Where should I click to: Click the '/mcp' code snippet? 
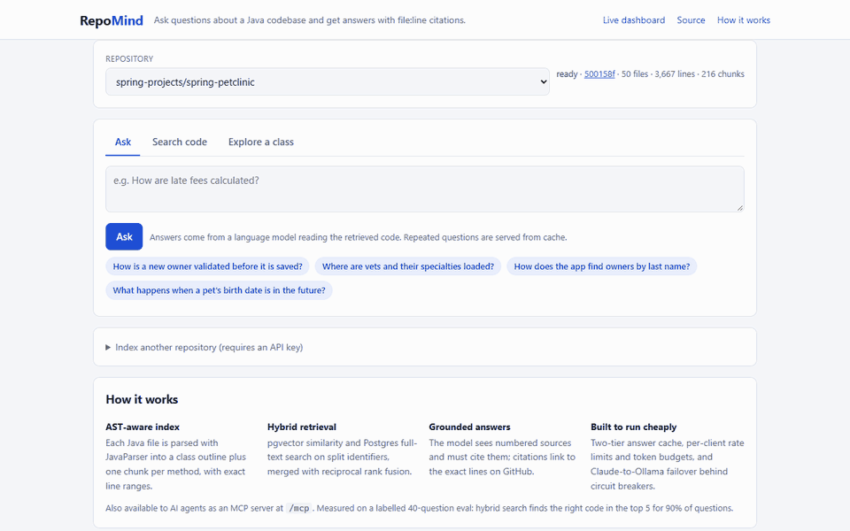pyautogui.click(x=299, y=508)
